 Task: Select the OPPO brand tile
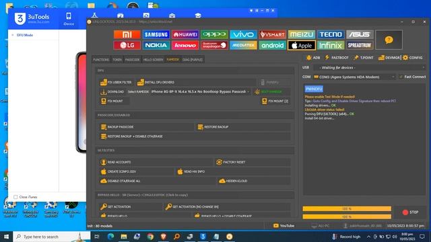pos(214,34)
